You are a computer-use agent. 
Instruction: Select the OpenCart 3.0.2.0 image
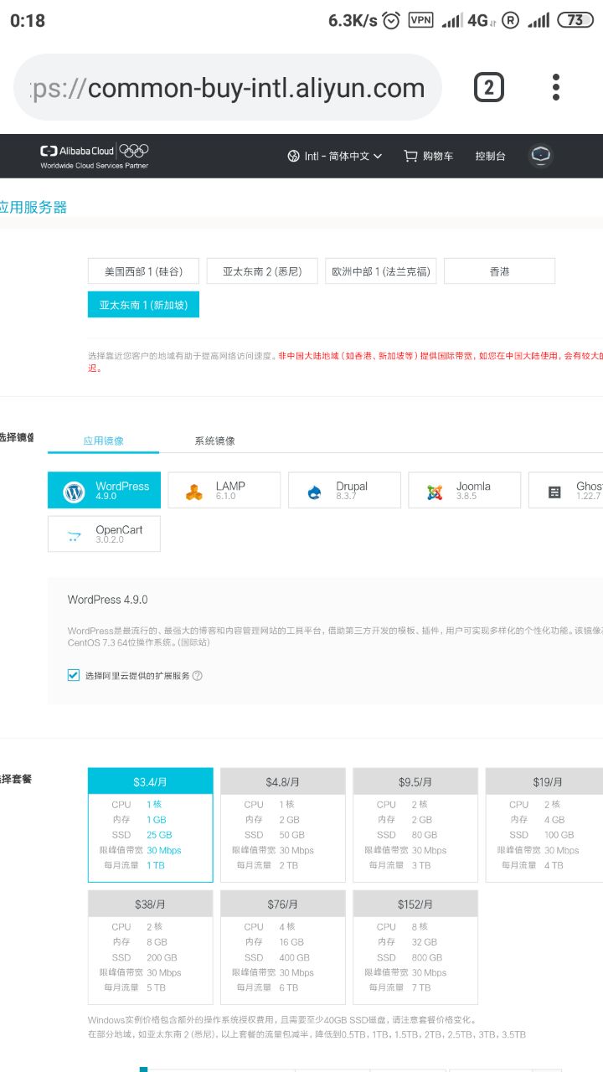(104, 534)
